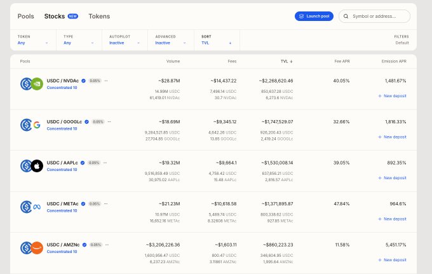The image size is (432, 274).
Task: Click verified badge next to USDC / METAc
Action: point(83,204)
